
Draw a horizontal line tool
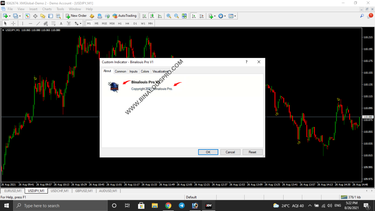coord(30,23)
